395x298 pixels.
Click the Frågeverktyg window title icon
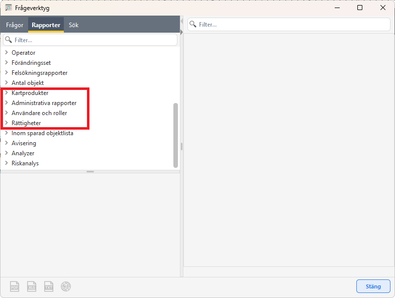pyautogui.click(x=9, y=8)
